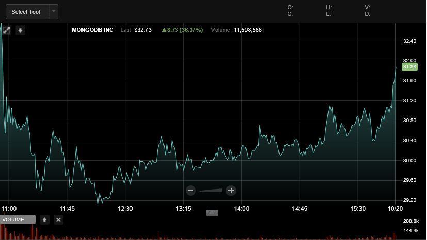The width and height of the screenshot is (427, 240).
Task: Click the 15:30 time axis label
Action: click(x=358, y=209)
